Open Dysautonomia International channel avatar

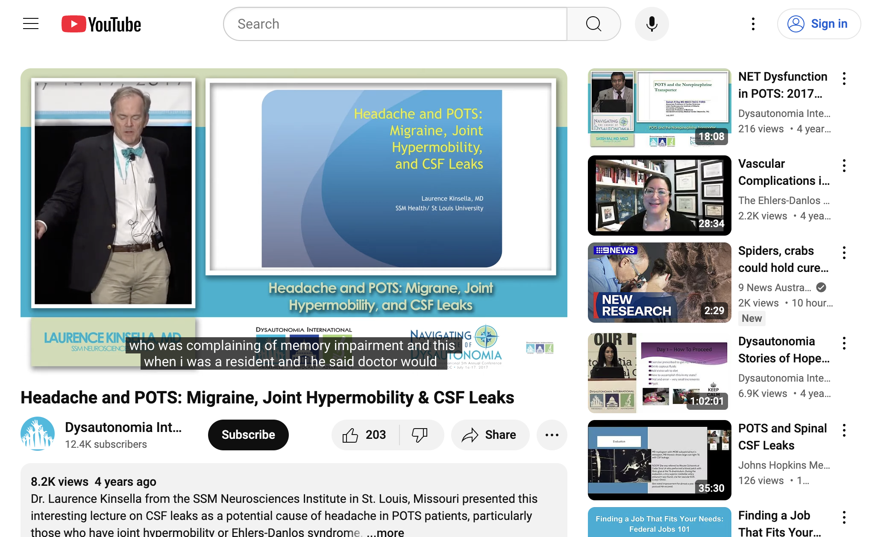(x=38, y=434)
